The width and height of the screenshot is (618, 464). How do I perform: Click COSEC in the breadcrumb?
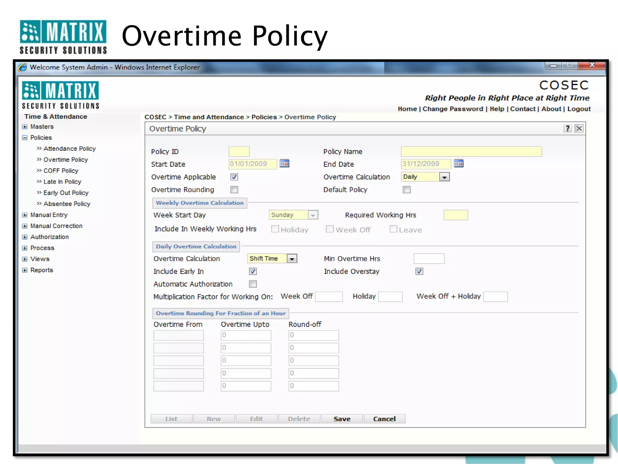coord(155,117)
